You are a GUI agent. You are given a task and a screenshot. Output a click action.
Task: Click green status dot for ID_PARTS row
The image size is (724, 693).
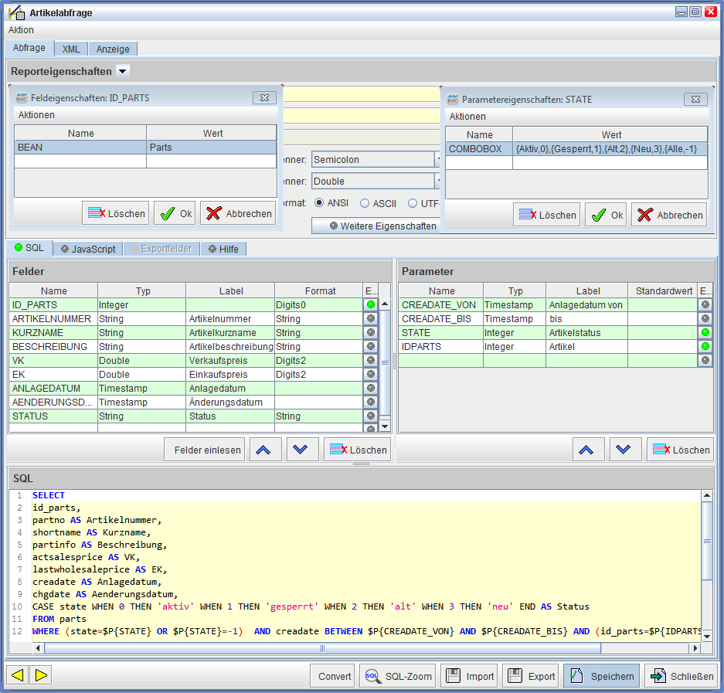pos(371,305)
